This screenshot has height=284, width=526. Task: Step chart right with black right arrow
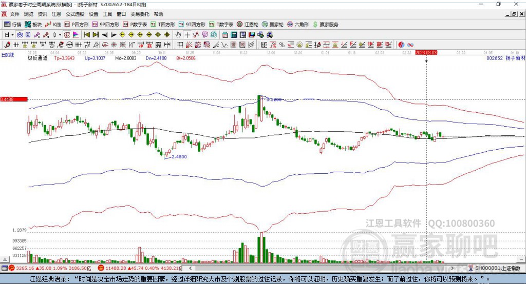pos(114,35)
